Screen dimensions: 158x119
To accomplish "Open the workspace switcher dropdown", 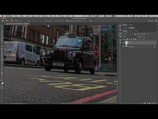I will tap(152, 20).
